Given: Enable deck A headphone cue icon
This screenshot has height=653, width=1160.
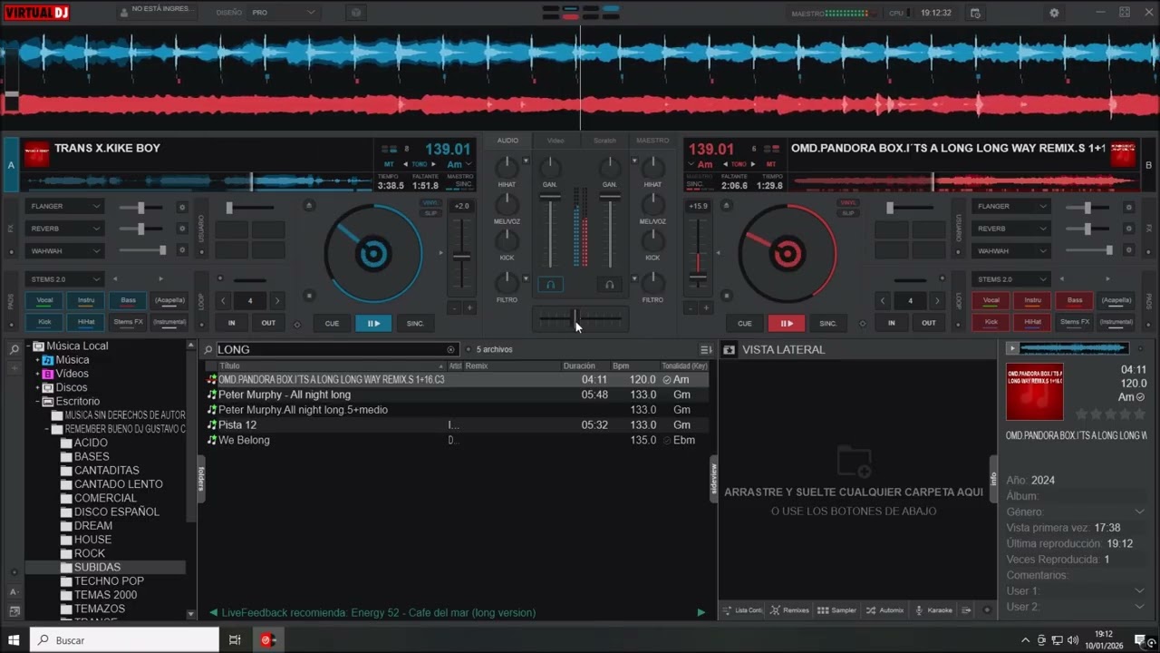Looking at the screenshot, I should point(550,285).
